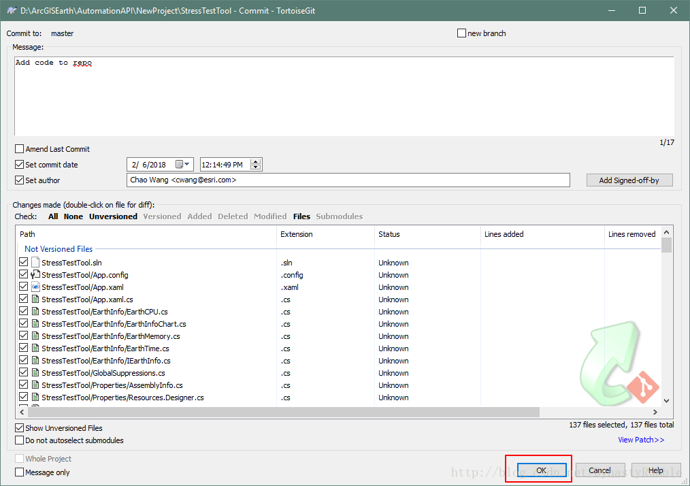
Task: Click OK to commit
Action: tap(541, 470)
